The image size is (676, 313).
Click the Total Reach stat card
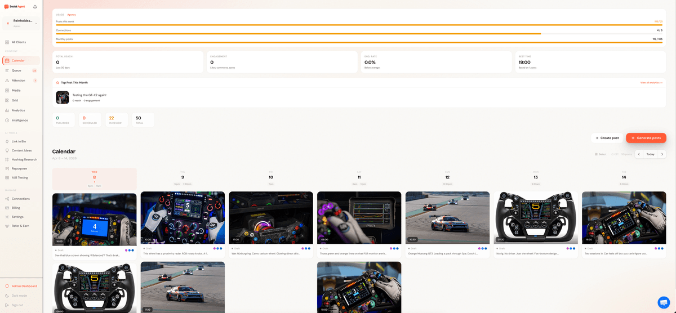click(127, 62)
